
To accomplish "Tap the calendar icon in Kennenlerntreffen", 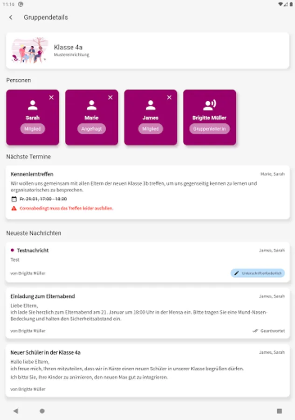I will pyautogui.click(x=14, y=199).
